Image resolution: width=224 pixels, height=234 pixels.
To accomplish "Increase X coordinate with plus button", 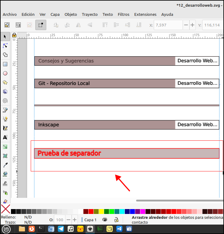I will (x=192, y=25).
